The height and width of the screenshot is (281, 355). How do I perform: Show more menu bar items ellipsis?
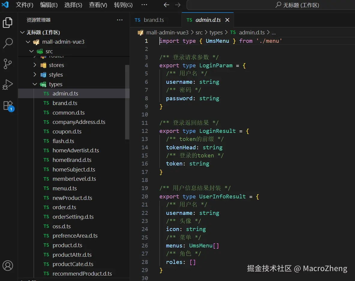click(144, 5)
